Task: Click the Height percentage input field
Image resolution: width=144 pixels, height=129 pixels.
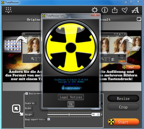Action: [x=94, y=115]
